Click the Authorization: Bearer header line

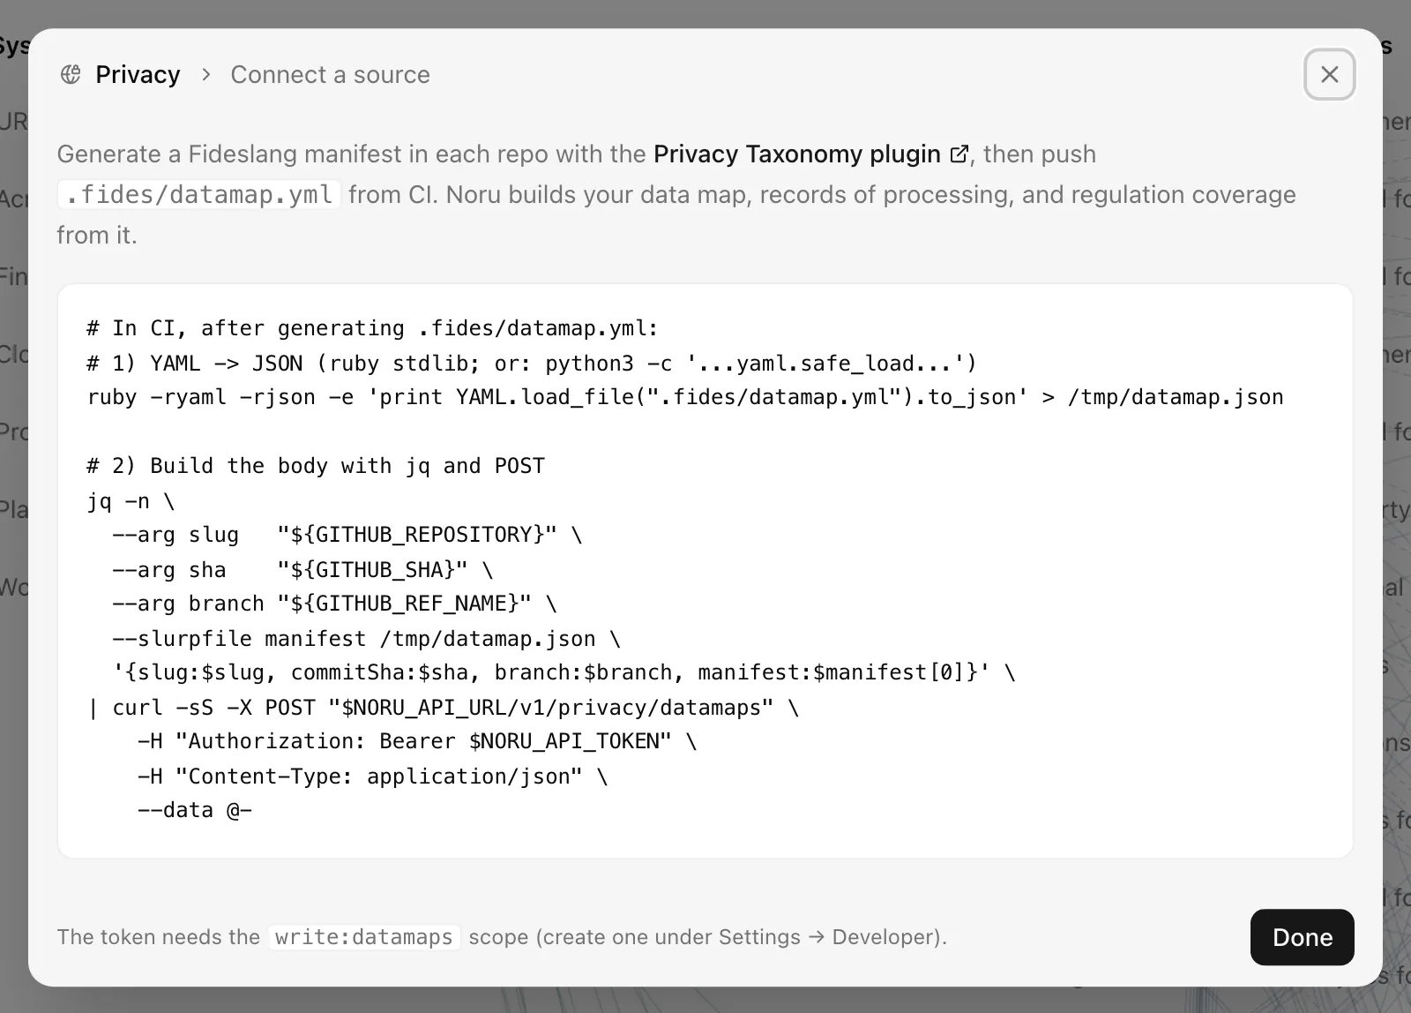(417, 741)
